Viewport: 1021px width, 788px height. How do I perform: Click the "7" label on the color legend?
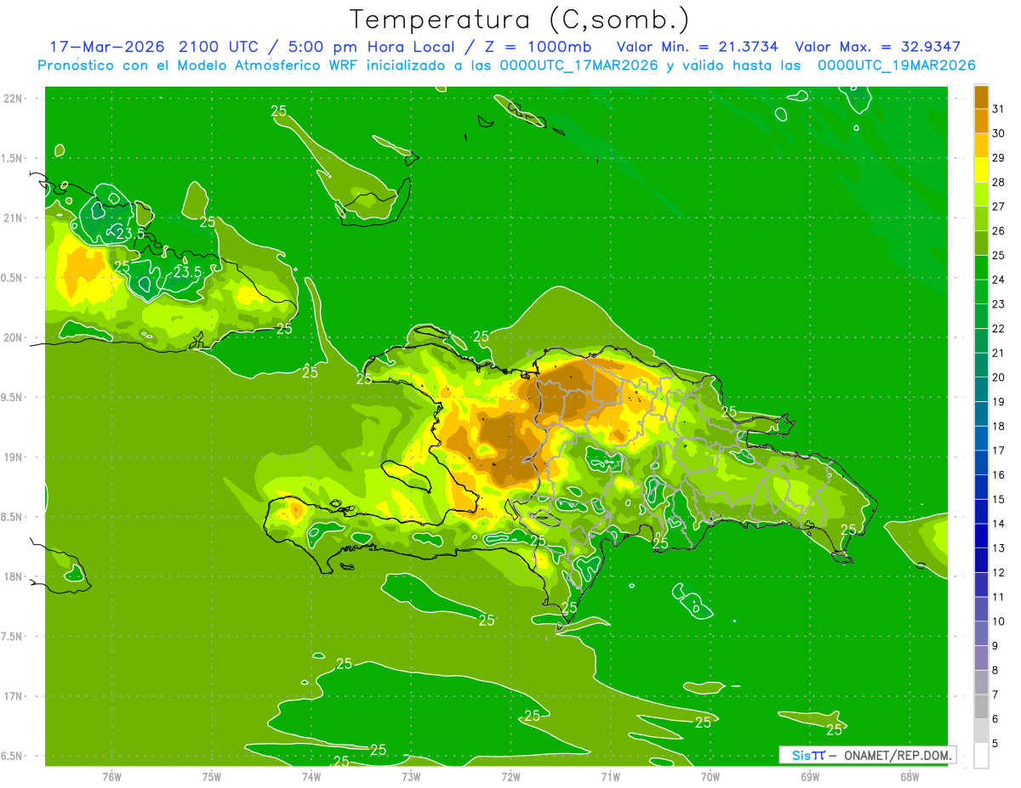pyautogui.click(x=995, y=695)
